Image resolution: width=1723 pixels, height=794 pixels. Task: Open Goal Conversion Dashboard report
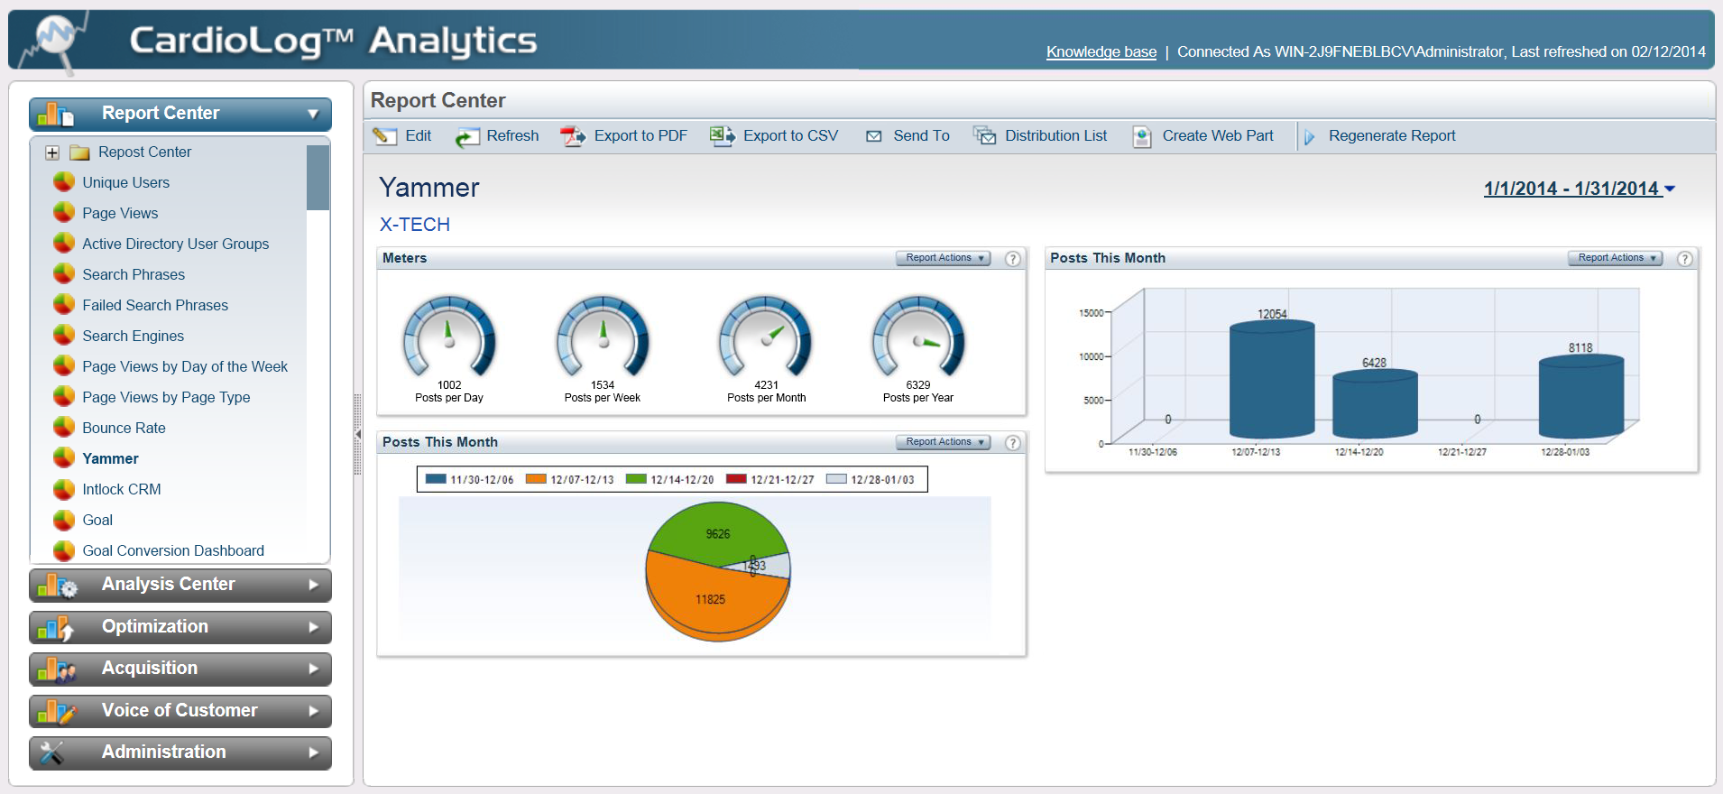click(173, 550)
